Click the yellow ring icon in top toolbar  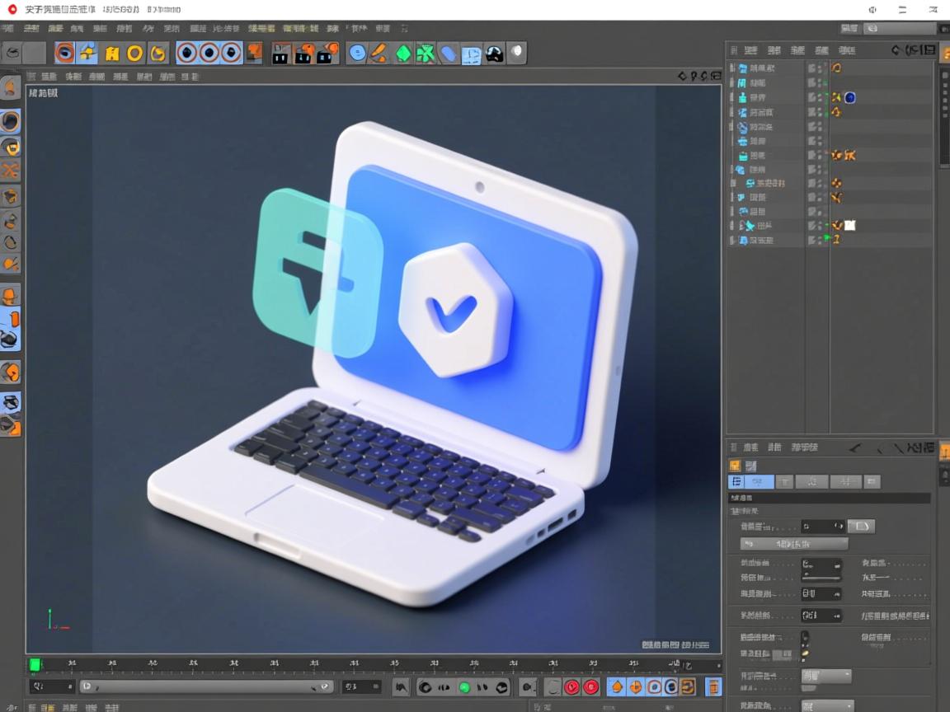point(134,54)
